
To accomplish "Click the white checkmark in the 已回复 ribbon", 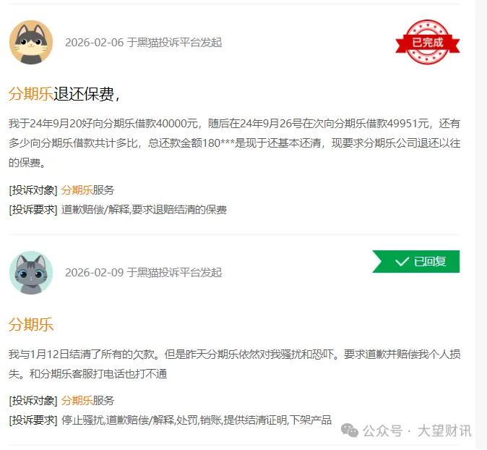I will click(402, 262).
